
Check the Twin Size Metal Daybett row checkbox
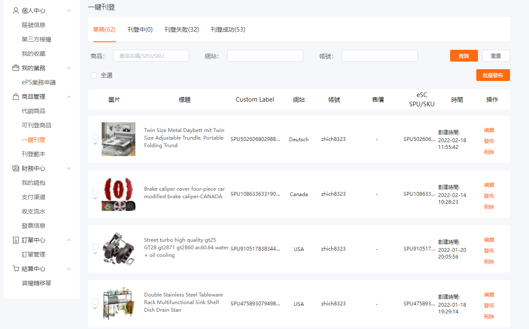[x=95, y=137]
